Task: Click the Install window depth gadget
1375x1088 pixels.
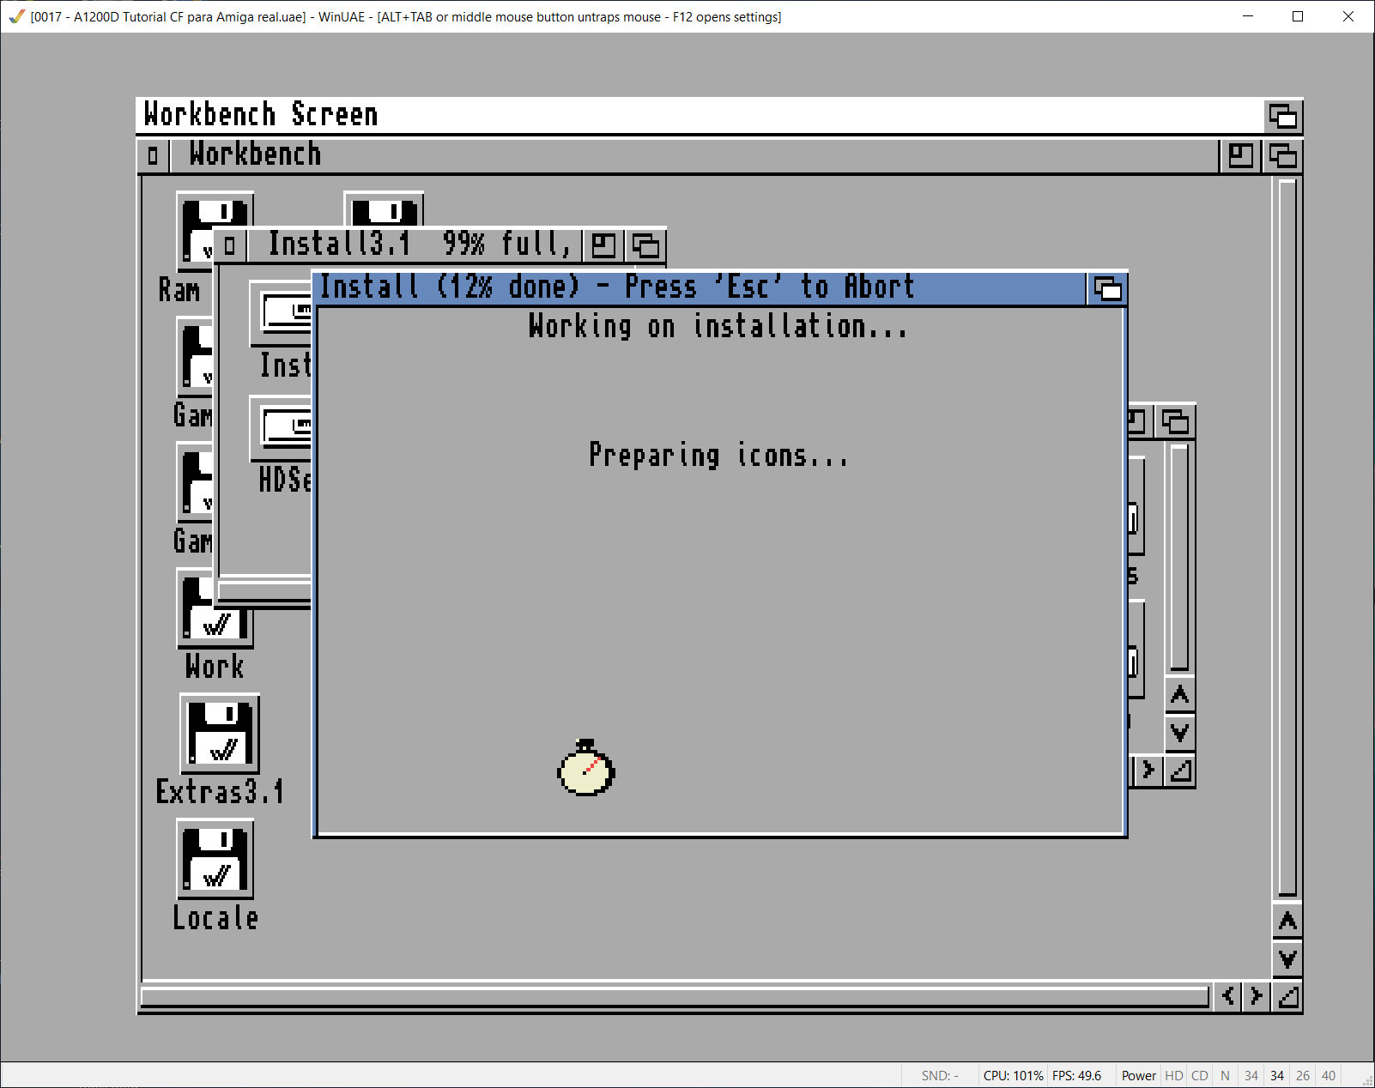Action: click(x=1107, y=289)
